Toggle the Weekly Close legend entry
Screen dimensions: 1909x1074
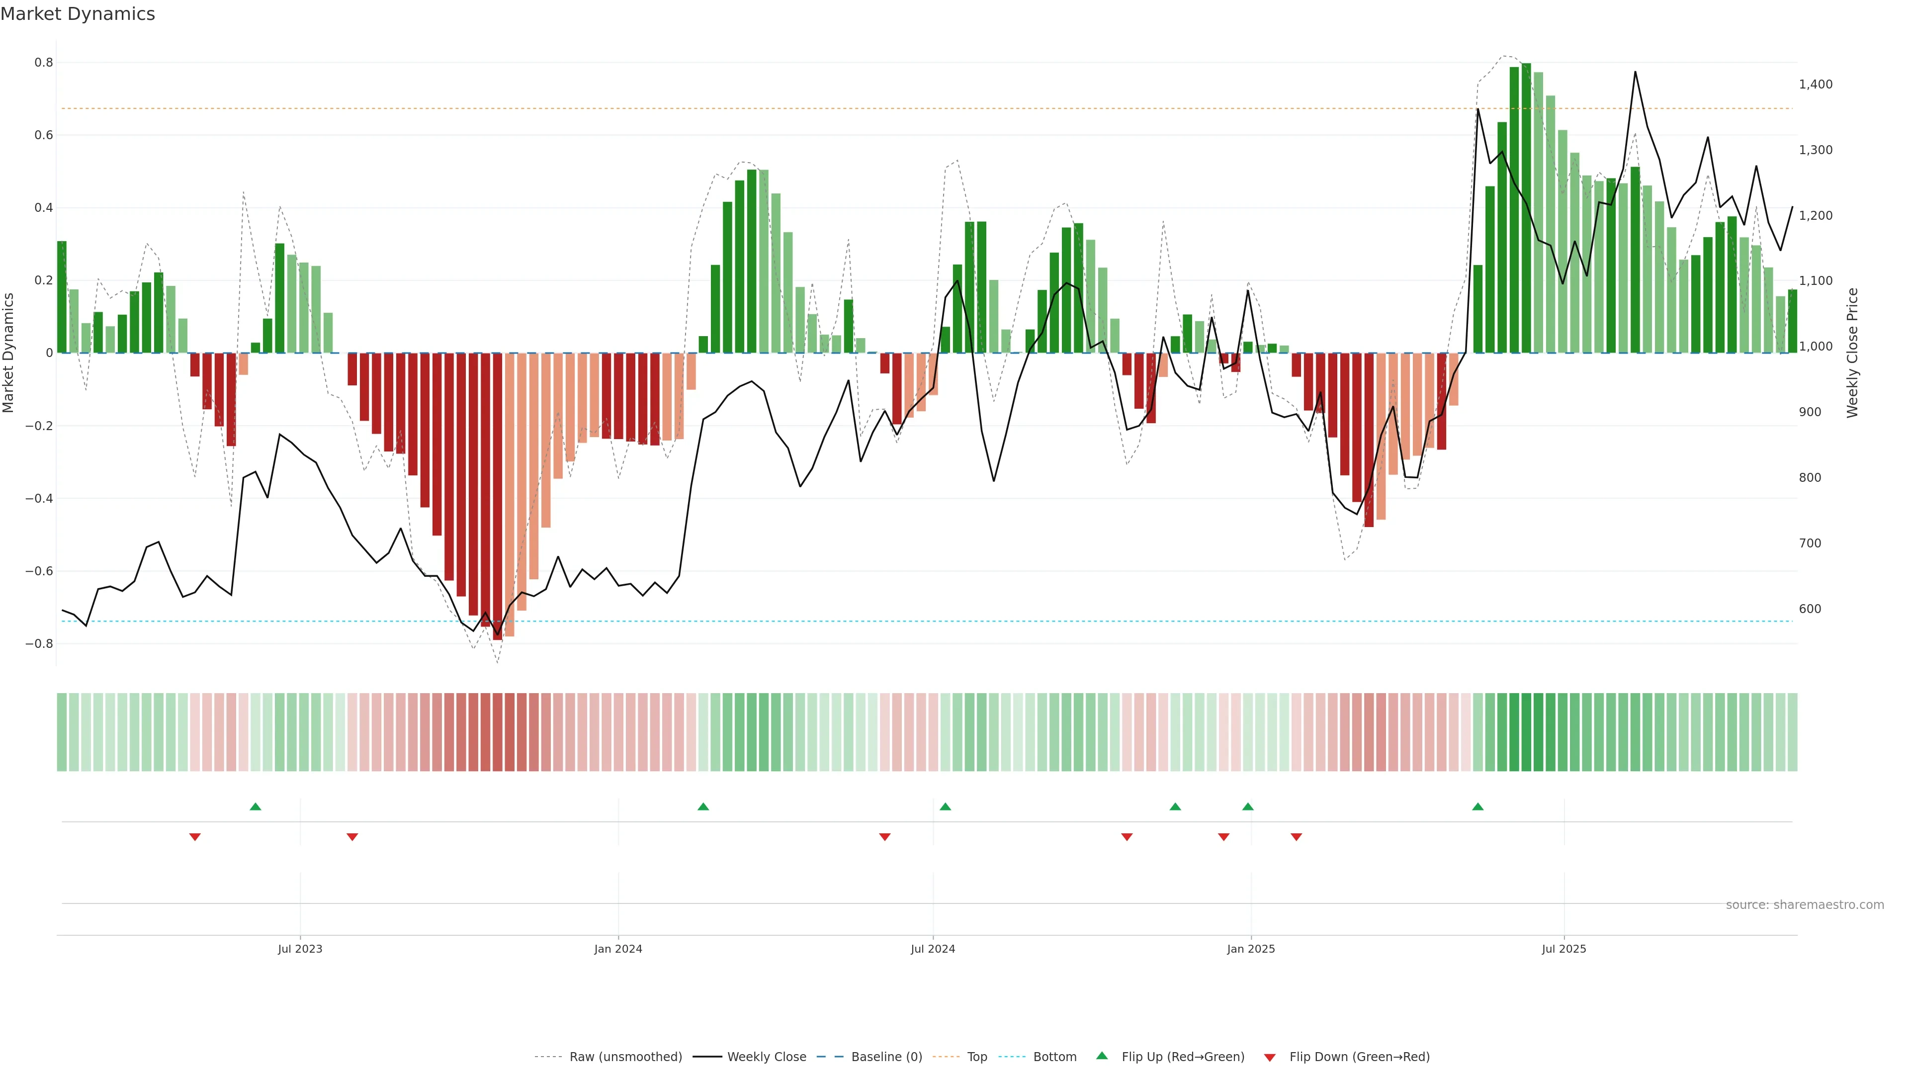[x=766, y=1057]
